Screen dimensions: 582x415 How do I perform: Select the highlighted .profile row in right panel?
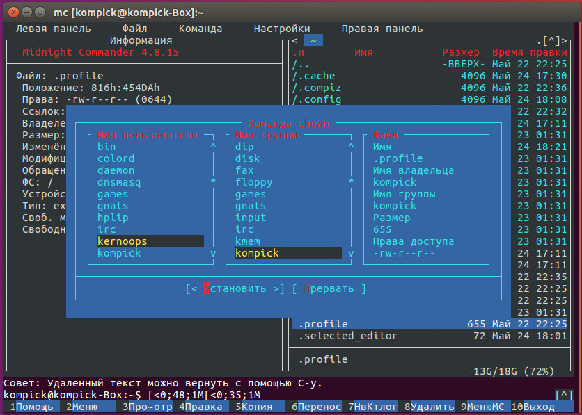430,324
